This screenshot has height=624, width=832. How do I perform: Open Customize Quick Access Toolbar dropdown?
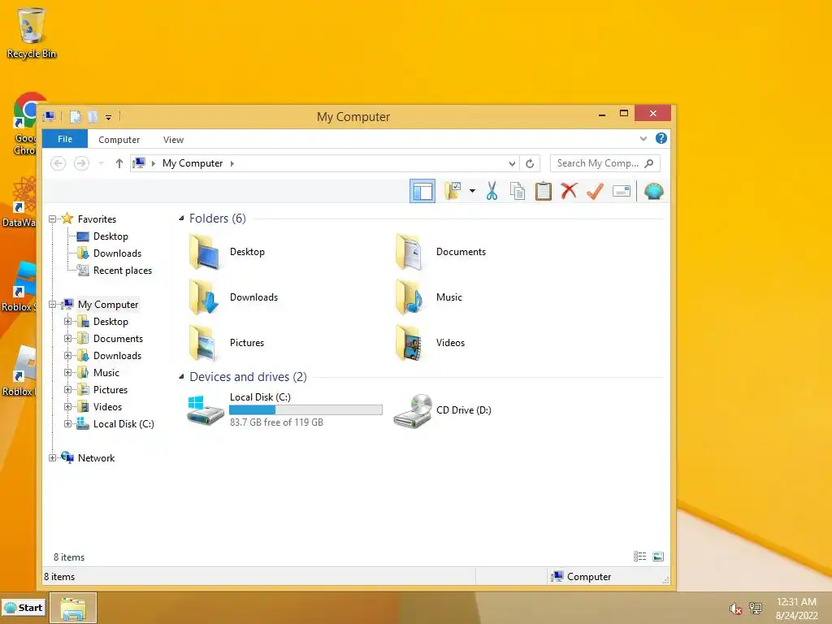(x=108, y=117)
